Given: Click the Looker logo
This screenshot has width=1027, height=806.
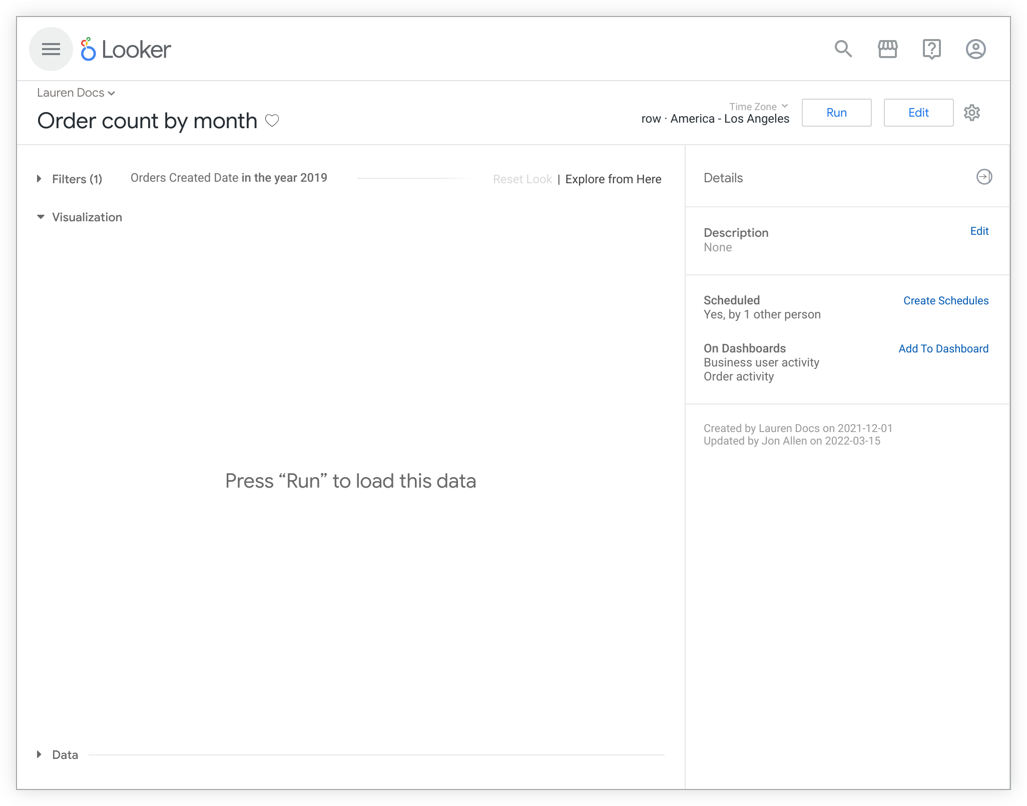Looking at the screenshot, I should (x=126, y=49).
